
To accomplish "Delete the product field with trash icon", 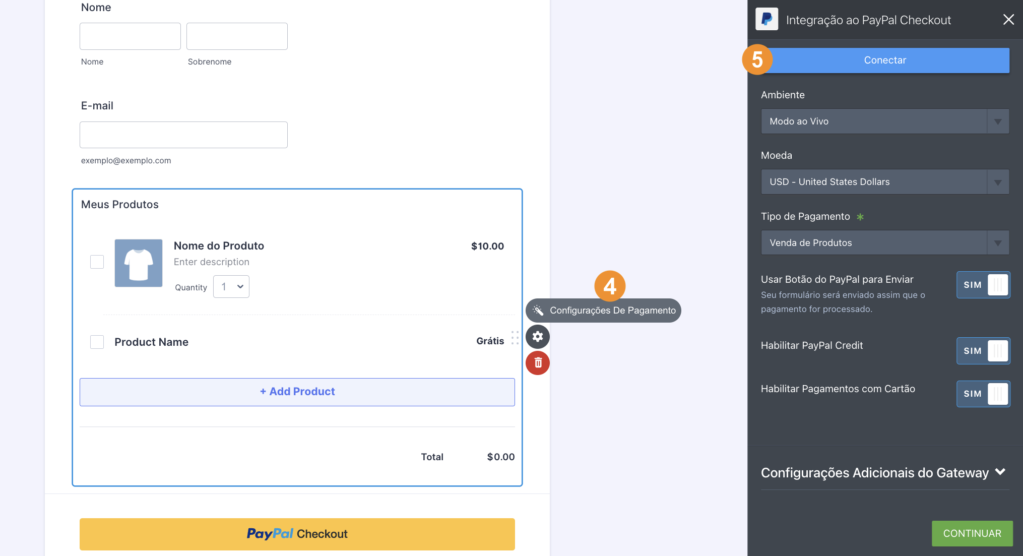I will click(538, 363).
